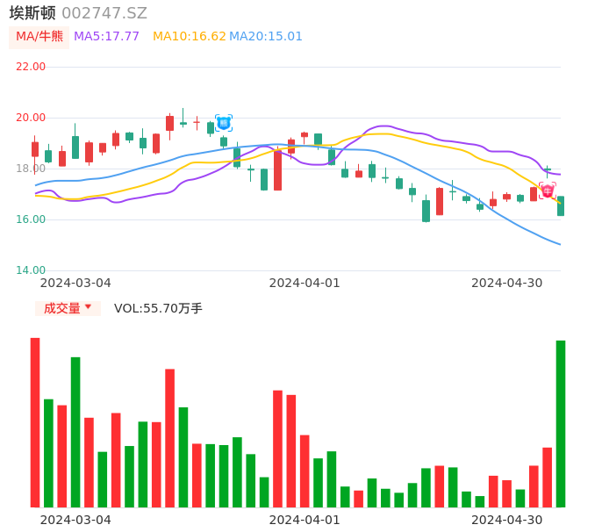Toggle the MA20:15.01 legend label

(x=266, y=37)
